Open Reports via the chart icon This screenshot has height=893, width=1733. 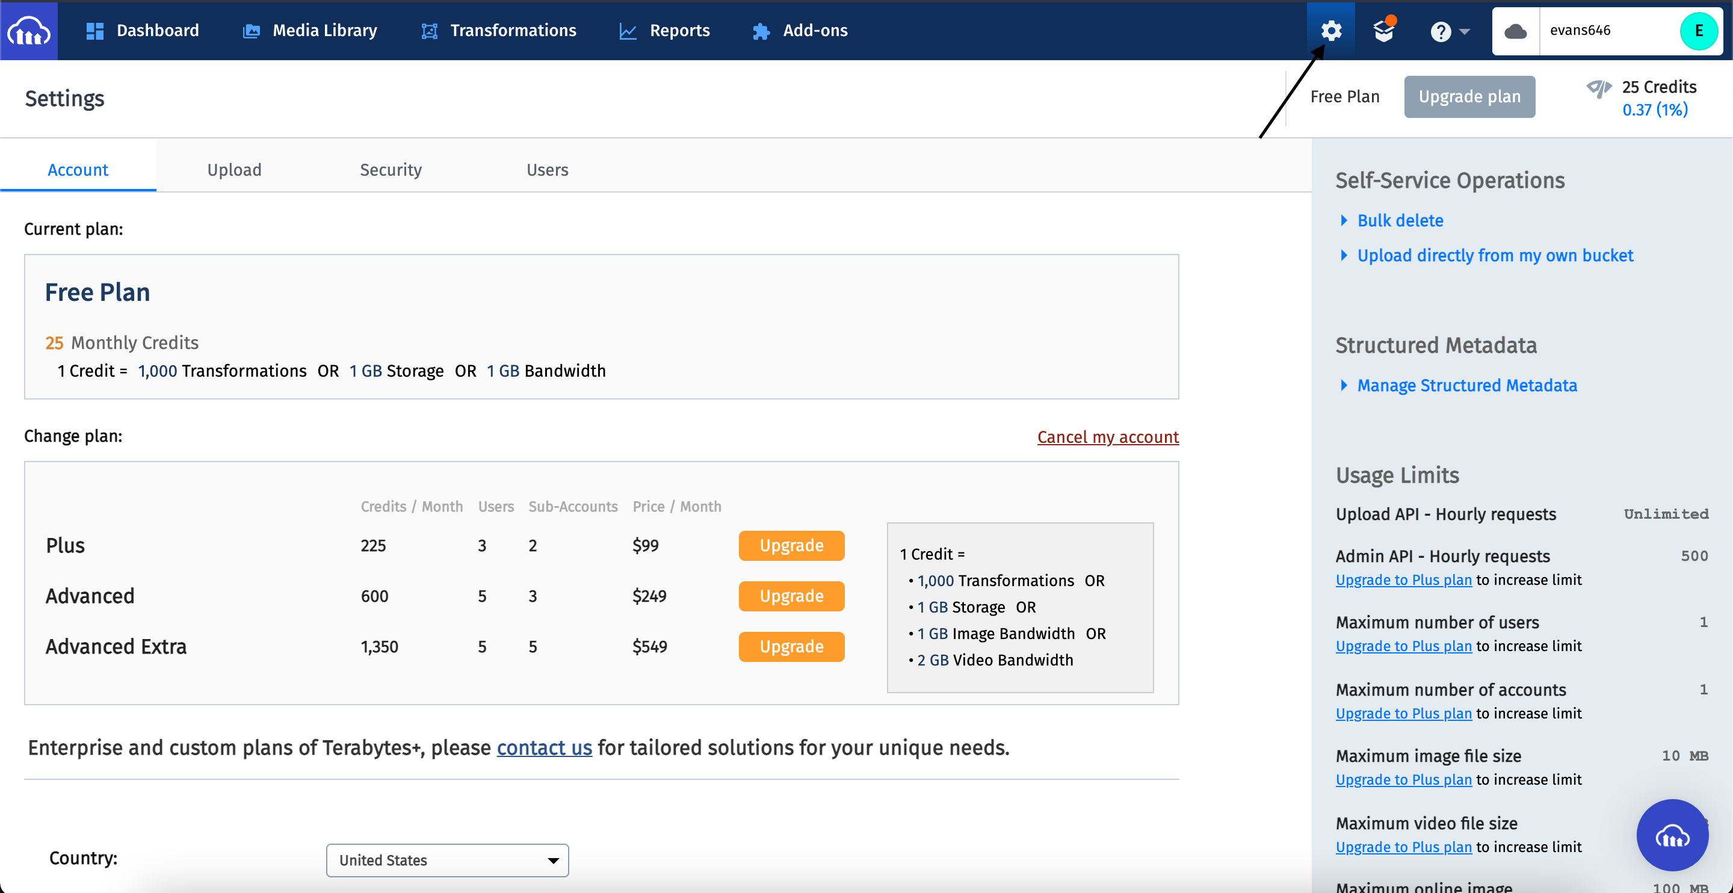[x=627, y=30]
